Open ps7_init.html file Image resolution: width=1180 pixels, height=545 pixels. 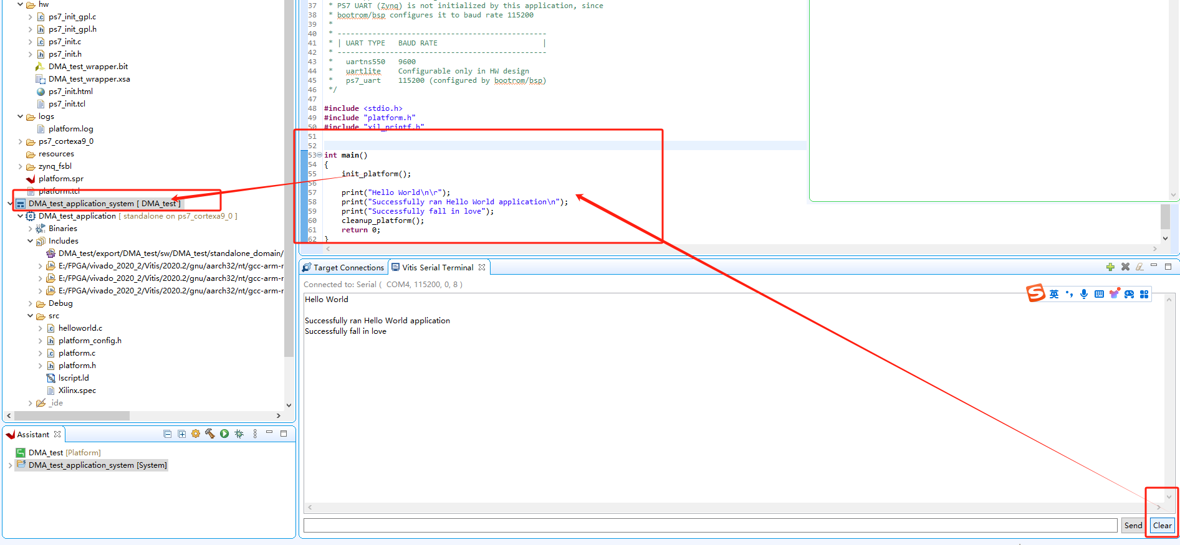tap(70, 92)
